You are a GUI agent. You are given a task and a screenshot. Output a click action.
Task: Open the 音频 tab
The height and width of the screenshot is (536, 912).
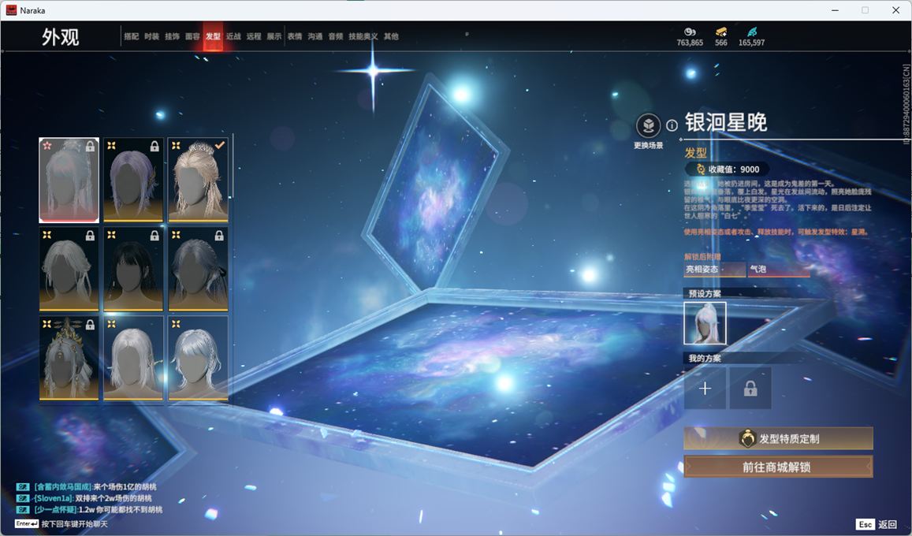tap(336, 36)
